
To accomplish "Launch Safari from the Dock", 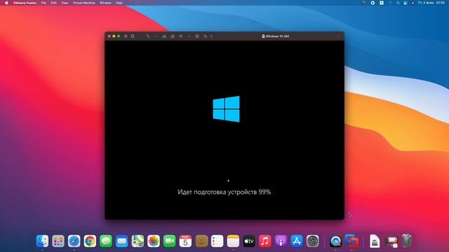I will click(x=74, y=241).
